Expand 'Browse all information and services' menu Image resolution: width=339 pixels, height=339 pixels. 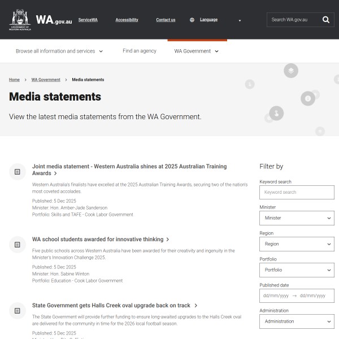(59, 51)
